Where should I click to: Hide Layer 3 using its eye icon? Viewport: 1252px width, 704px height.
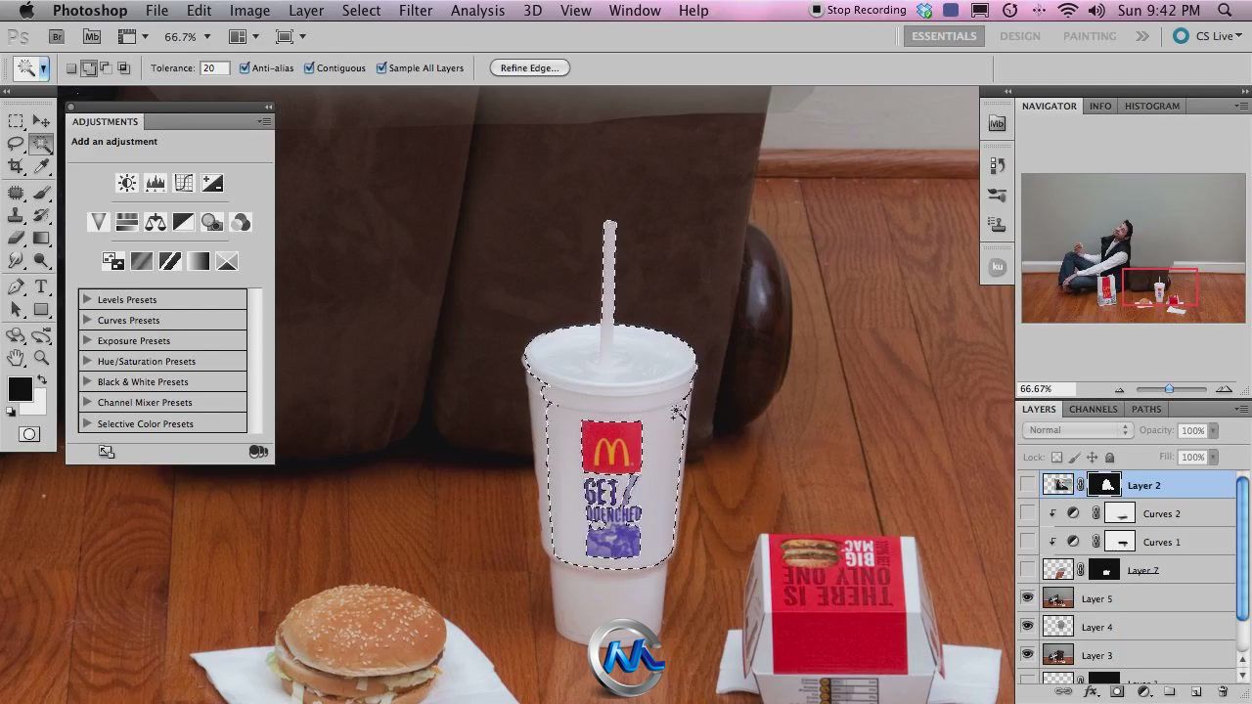(1027, 654)
